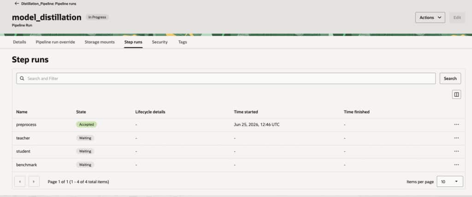The height and width of the screenshot is (197, 472).
Task: Click the benchmark row Waiting badge
Action: [85, 165]
